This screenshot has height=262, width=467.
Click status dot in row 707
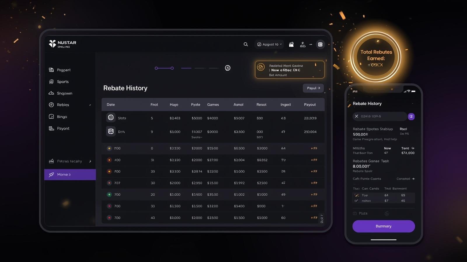(109, 183)
